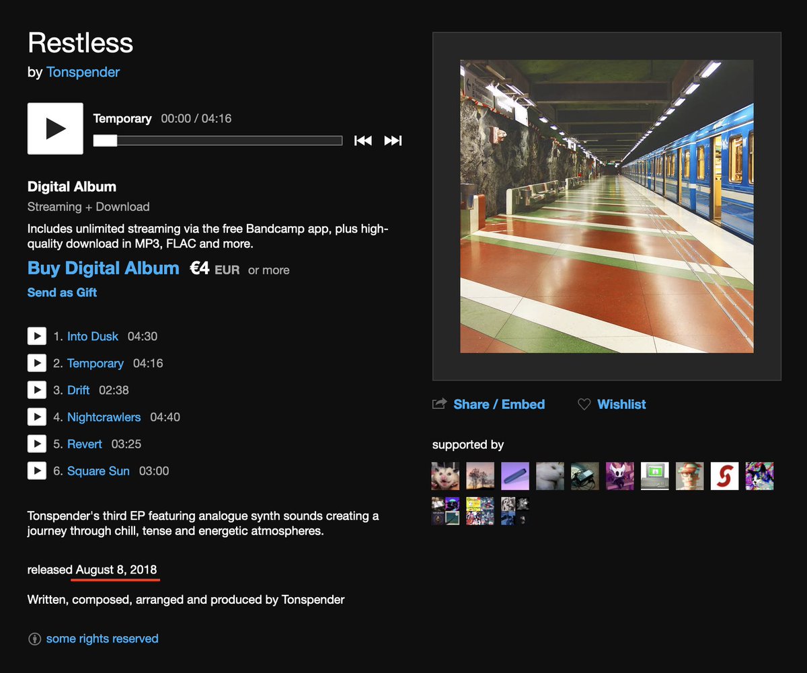The image size is (807, 673).
Task: Play track 2 Temporary from the list
Action: (x=36, y=363)
